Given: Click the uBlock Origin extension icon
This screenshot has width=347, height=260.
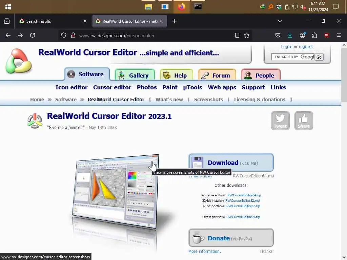Looking at the screenshot, I should pyautogui.click(x=327, y=35).
